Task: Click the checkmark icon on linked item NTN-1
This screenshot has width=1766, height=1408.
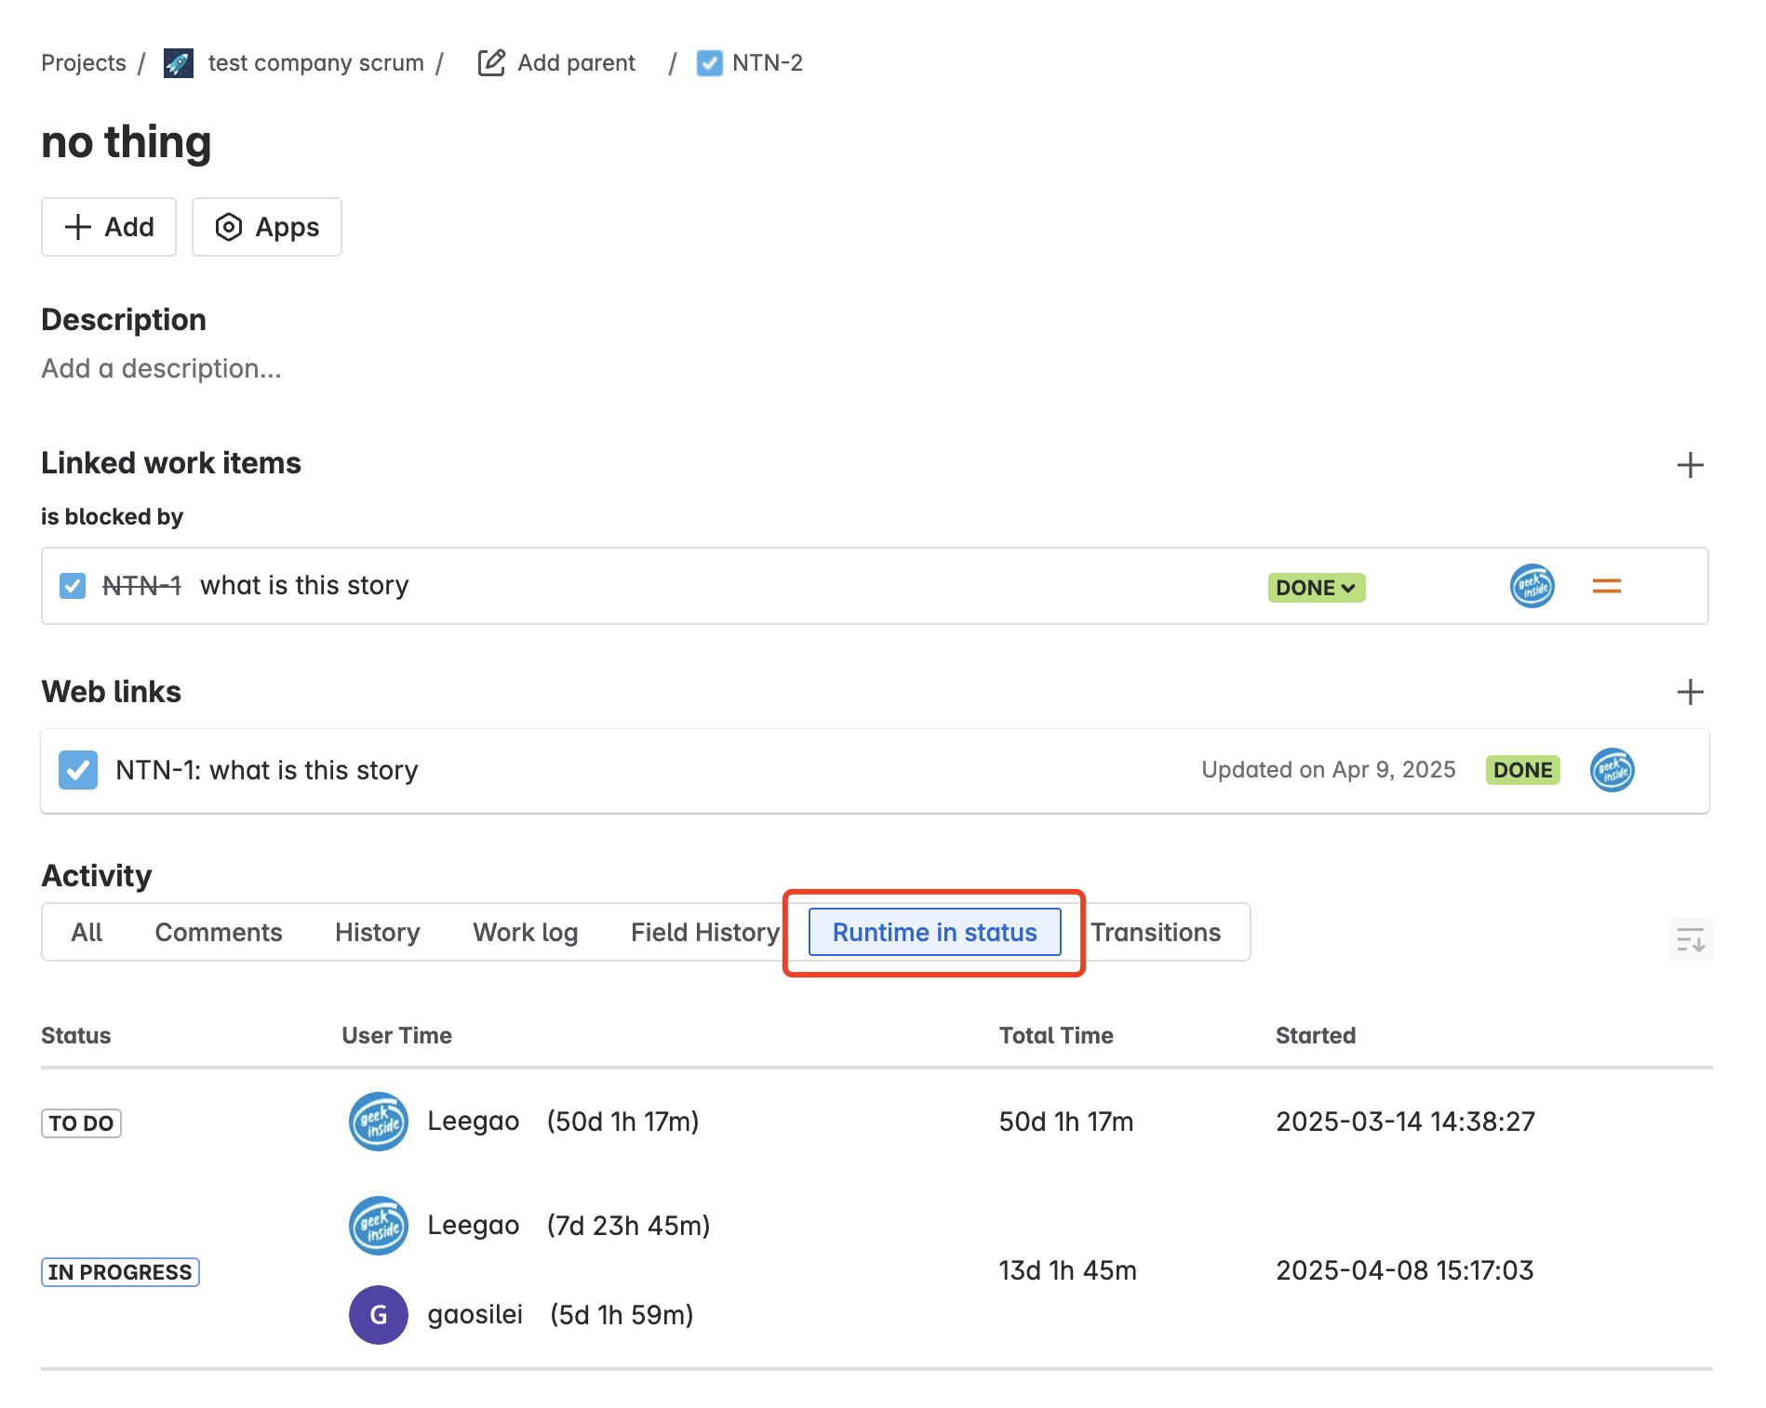Action: click(72, 585)
